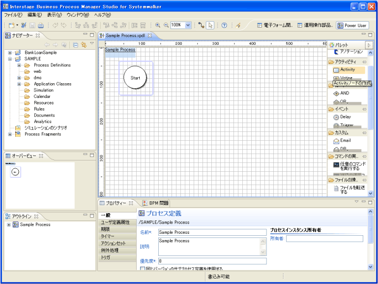
Task: Select the arrow connection tool icon
Action: coord(202,25)
